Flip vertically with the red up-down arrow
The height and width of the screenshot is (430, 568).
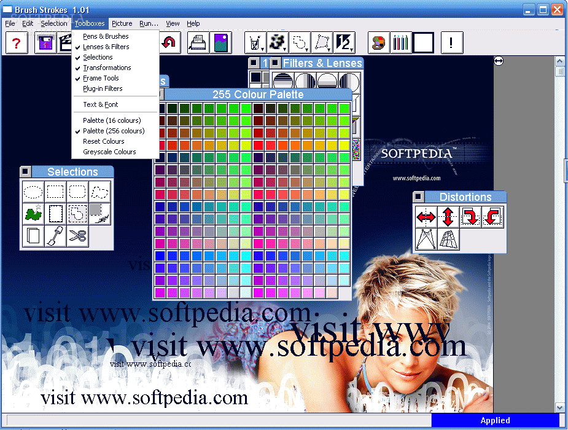448,217
